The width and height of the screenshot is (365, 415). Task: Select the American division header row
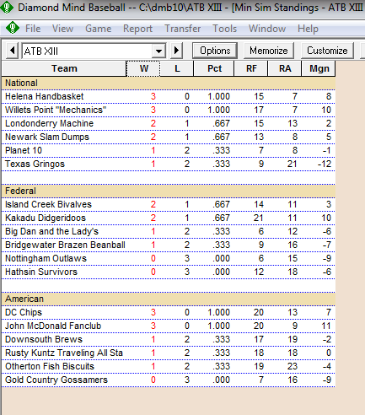169,299
